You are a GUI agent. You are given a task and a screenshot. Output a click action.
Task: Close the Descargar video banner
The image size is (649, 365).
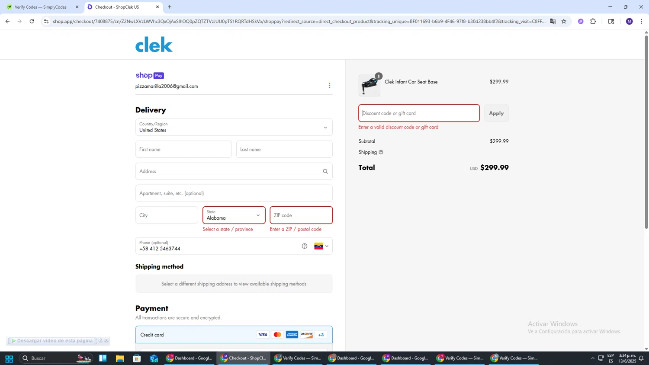pos(106,341)
